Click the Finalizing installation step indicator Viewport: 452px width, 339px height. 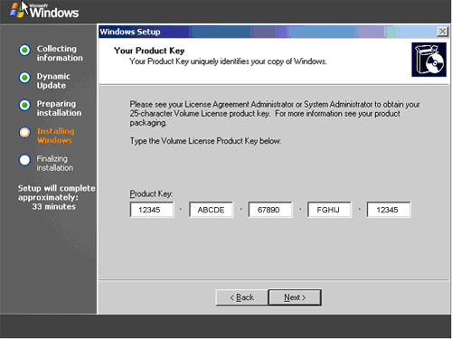(x=24, y=160)
